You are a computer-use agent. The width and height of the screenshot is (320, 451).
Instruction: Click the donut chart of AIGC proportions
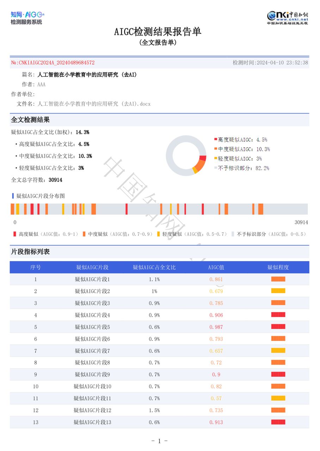coord(186,155)
